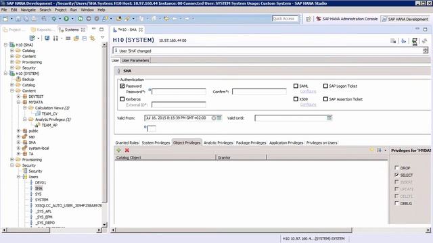Click the Print icon in main toolbar
Viewport: 433px width, 243px height.
pyautogui.click(x=34, y=19)
